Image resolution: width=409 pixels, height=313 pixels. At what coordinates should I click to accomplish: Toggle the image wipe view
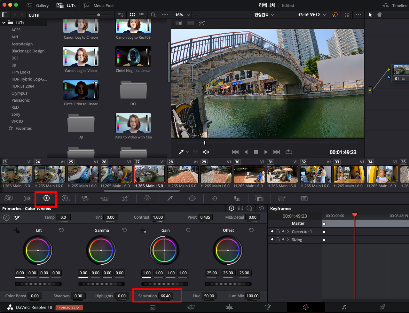(x=178, y=23)
